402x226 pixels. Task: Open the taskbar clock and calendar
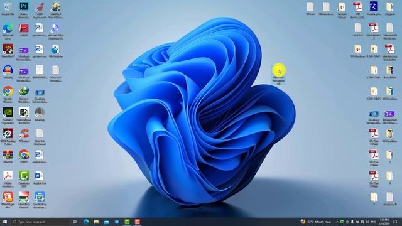tap(384, 222)
